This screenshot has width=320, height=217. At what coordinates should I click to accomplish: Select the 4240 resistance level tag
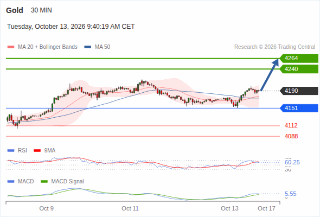pyautogui.click(x=299, y=69)
